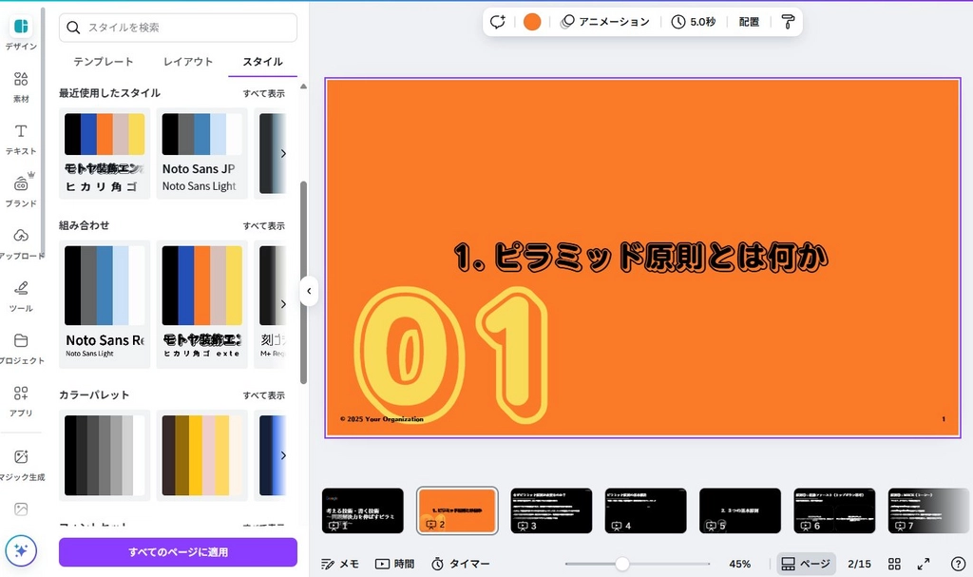Click the sparkle assistant button bottom-left
Screen dimensions: 973x577
tap(21, 550)
